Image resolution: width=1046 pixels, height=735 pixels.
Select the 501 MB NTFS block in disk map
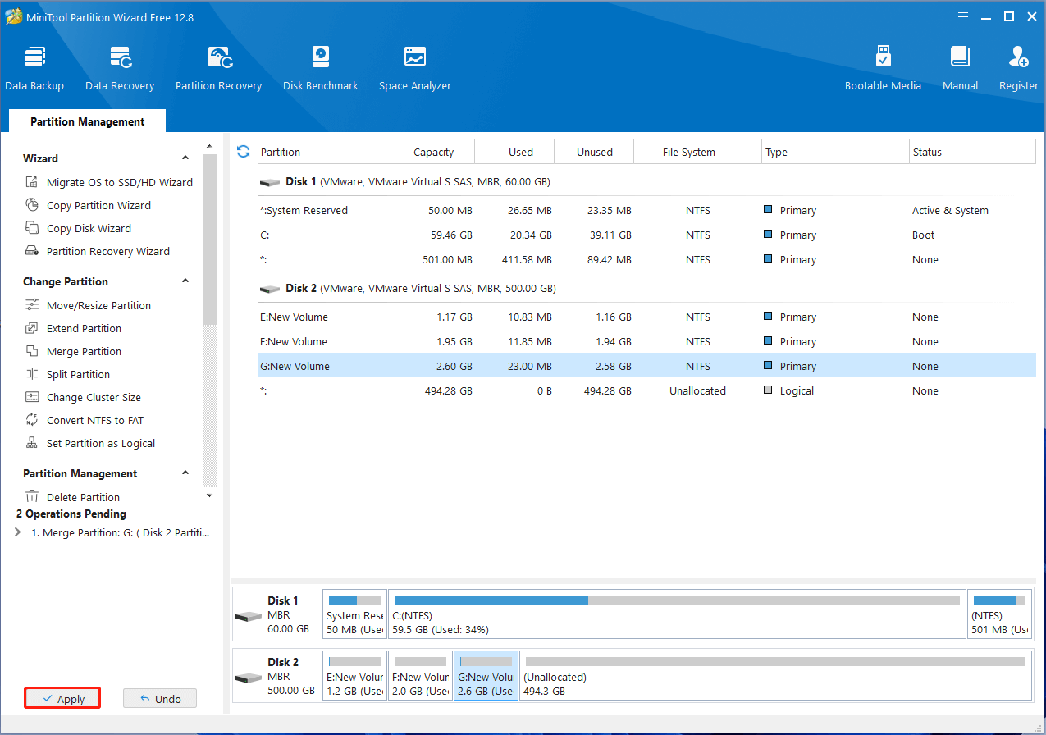[999, 614]
